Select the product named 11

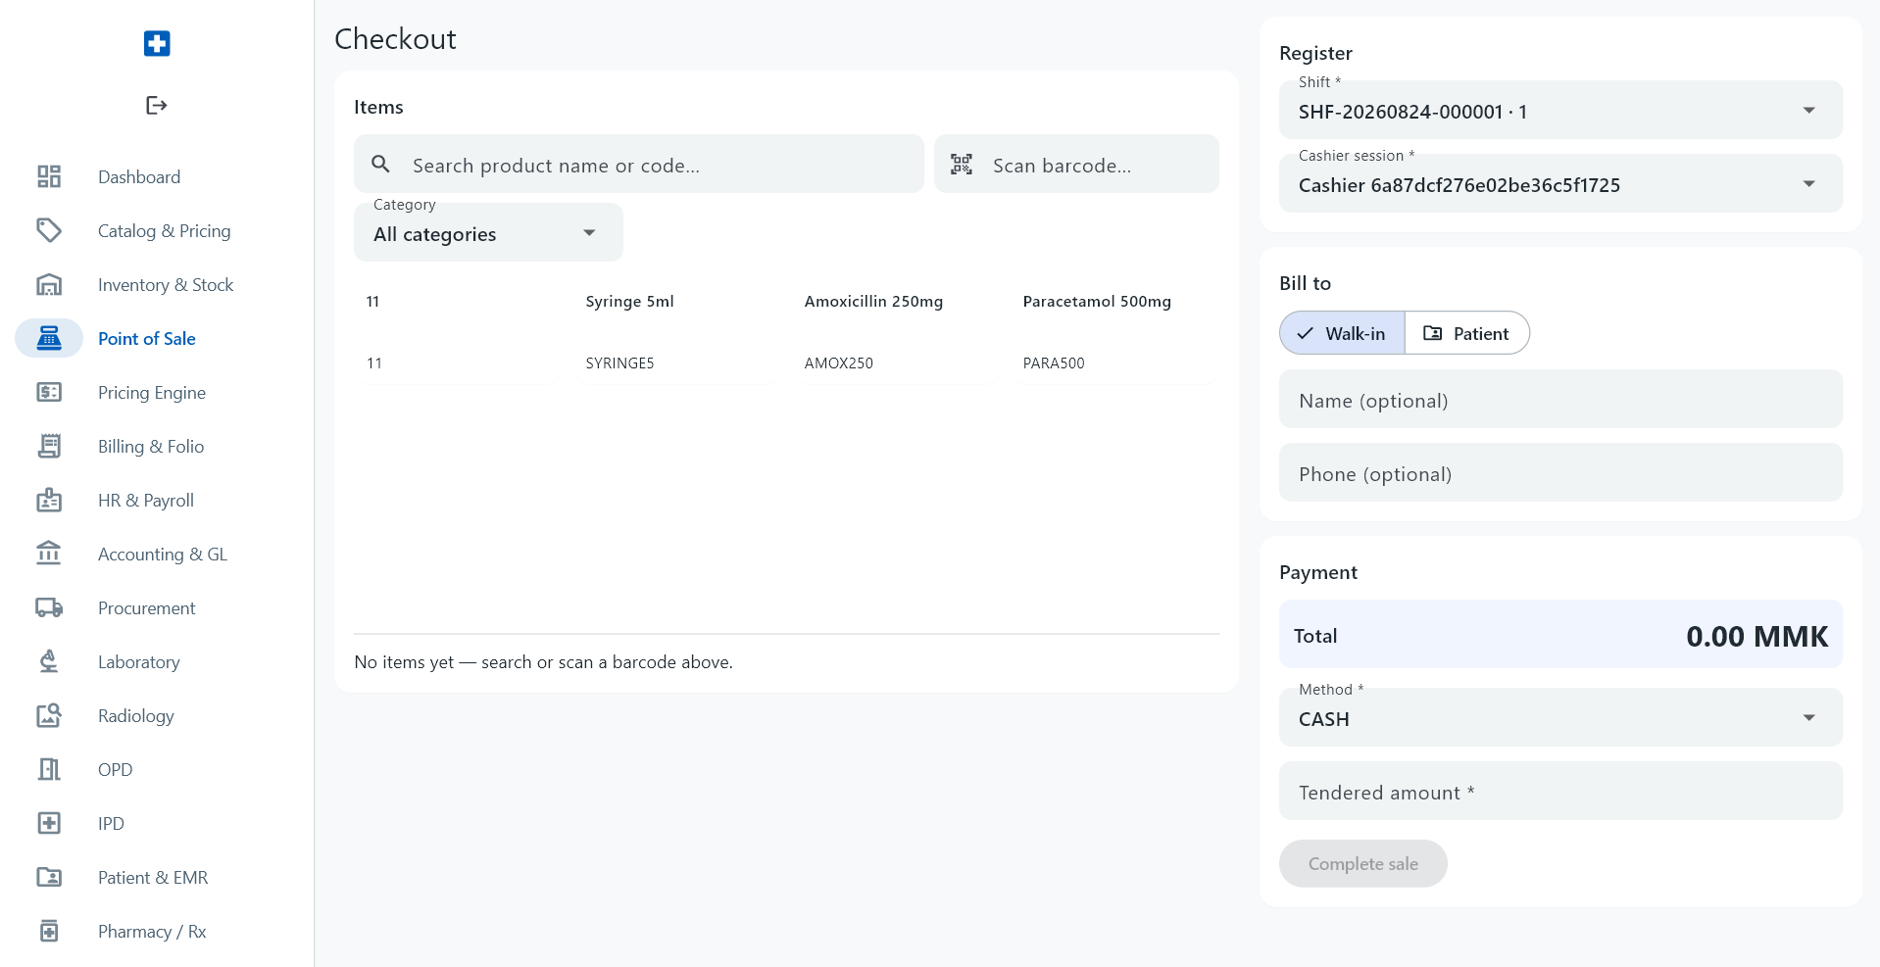point(459,332)
